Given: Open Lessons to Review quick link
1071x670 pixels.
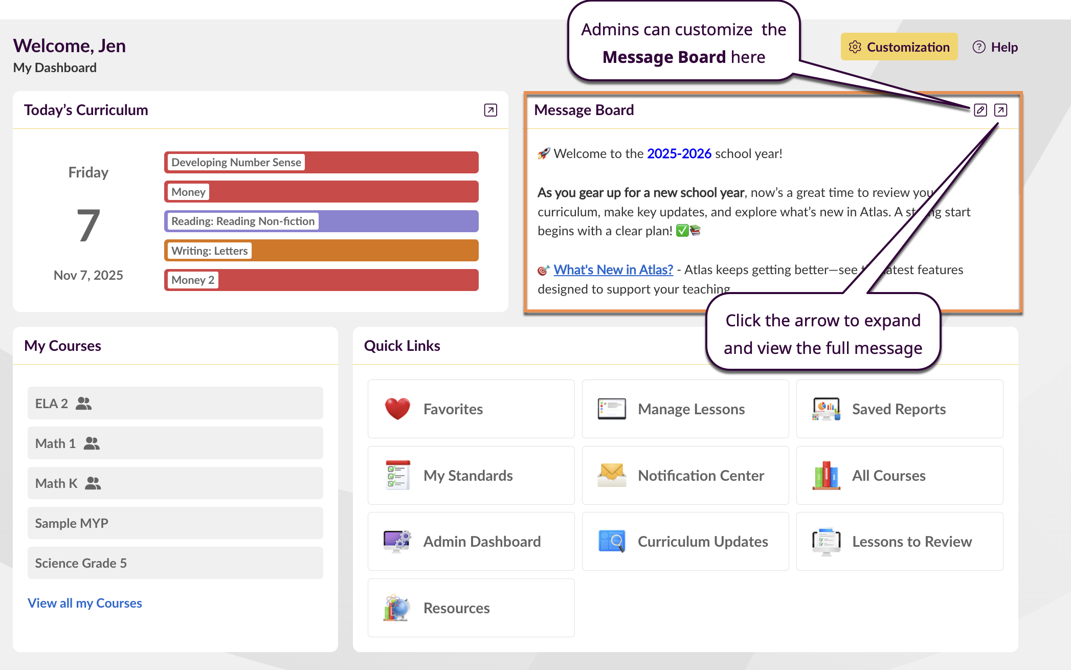Looking at the screenshot, I should (899, 541).
